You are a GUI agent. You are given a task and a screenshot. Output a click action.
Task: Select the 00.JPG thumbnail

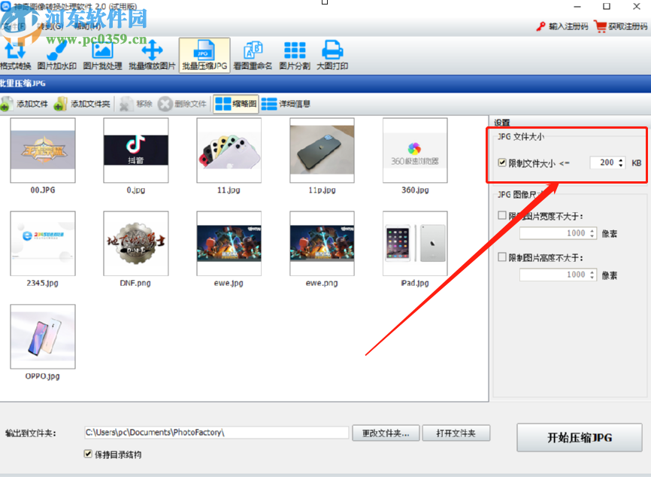click(x=43, y=150)
